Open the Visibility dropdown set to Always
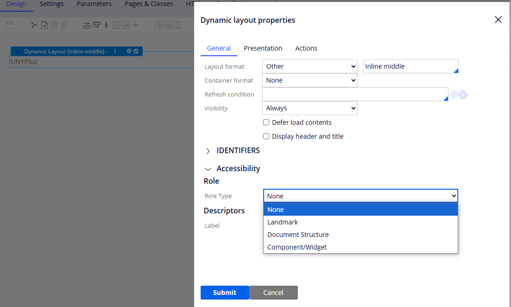The image size is (511, 307). (x=309, y=108)
